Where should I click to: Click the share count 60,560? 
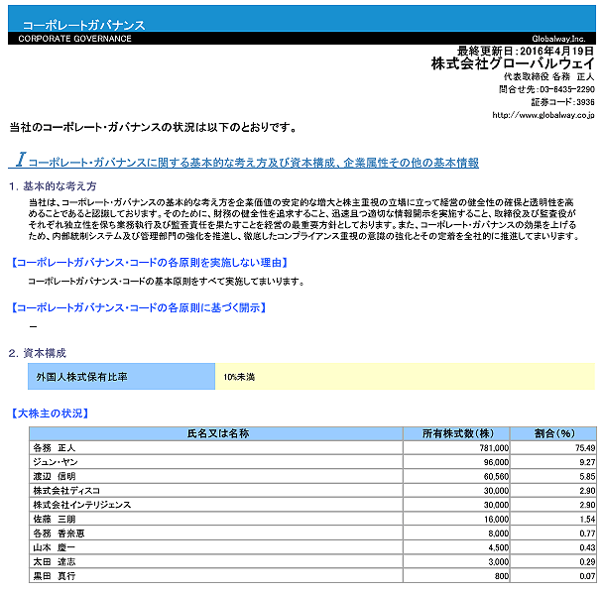(496, 477)
